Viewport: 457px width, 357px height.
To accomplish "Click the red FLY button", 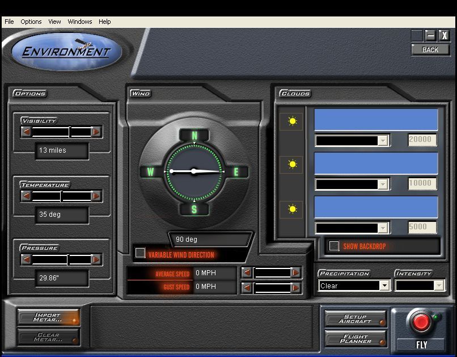I will (421, 322).
